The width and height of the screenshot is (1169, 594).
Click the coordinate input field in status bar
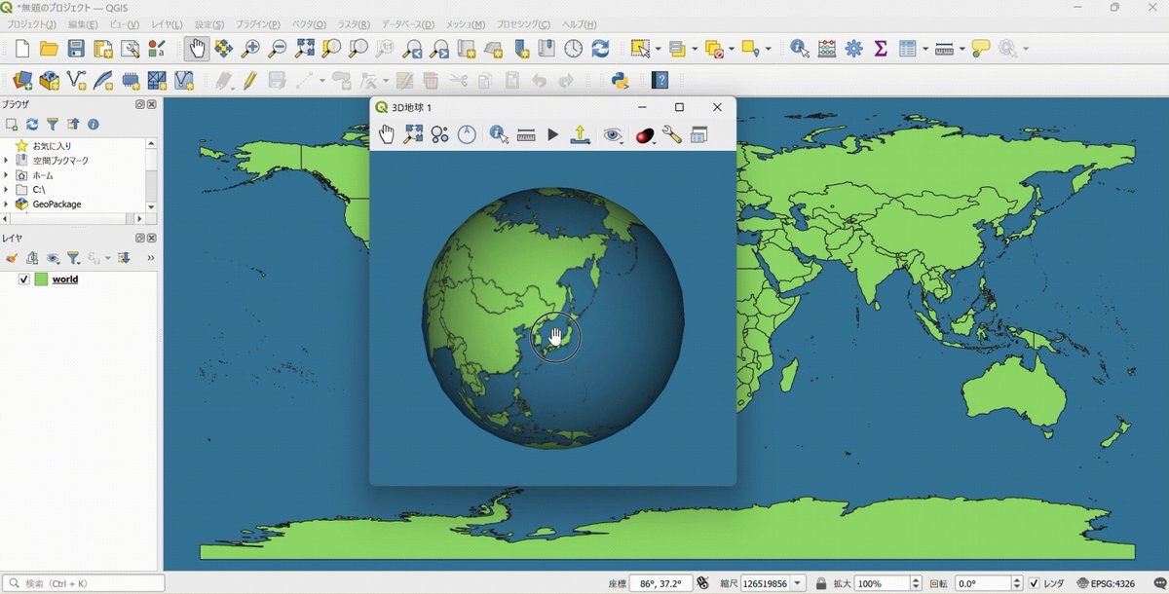tap(660, 583)
